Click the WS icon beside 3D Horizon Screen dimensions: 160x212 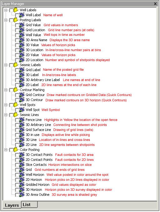click(x=22, y=190)
